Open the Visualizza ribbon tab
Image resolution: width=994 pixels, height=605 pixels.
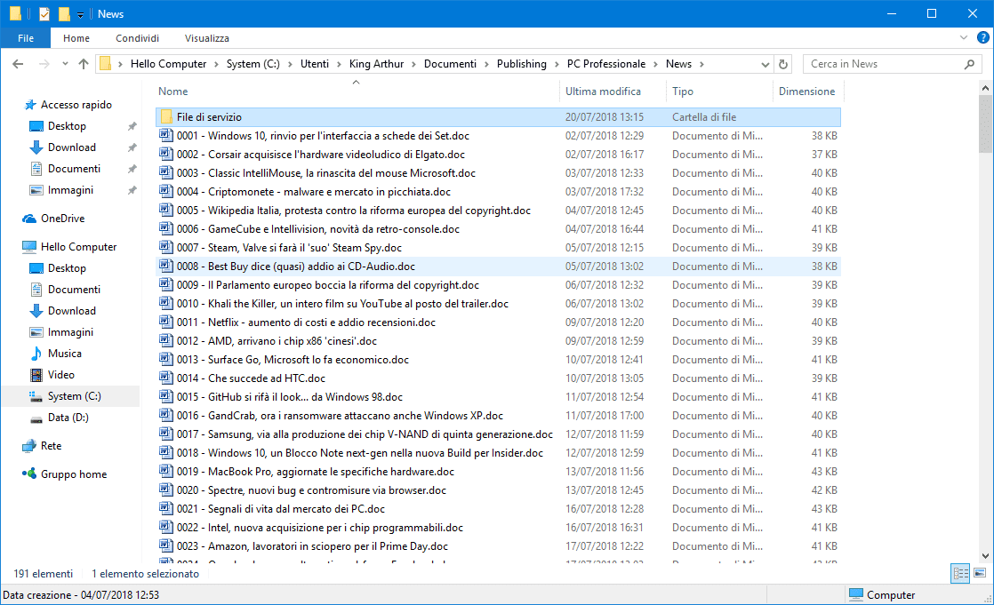coord(206,38)
